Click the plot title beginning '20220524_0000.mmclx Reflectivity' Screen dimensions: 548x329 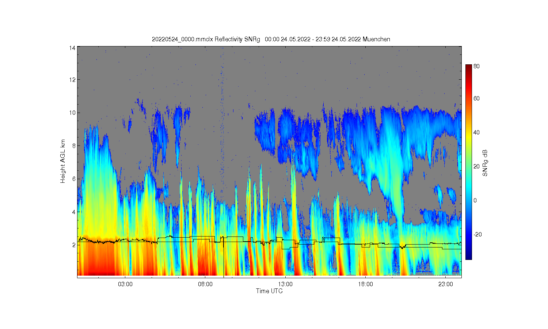pyautogui.click(x=271, y=39)
